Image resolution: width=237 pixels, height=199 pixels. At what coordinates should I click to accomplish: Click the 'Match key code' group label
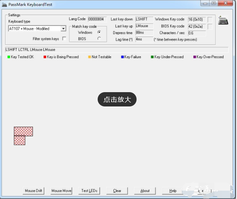(x=84, y=27)
